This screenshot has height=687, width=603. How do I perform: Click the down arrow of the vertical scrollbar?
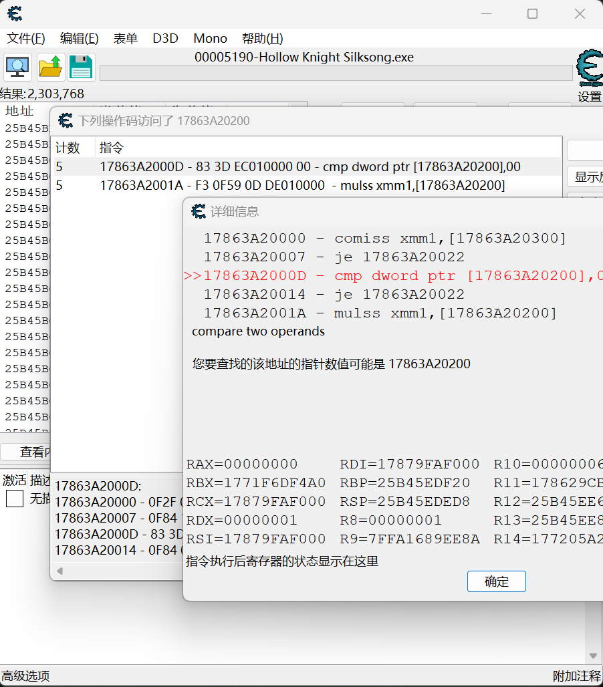pos(593,656)
